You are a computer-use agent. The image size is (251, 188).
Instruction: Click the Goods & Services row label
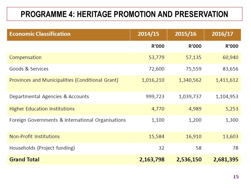tap(29, 69)
